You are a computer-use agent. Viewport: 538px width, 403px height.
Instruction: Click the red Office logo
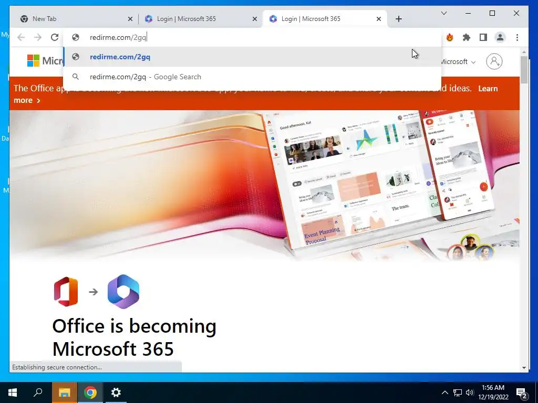click(x=66, y=292)
